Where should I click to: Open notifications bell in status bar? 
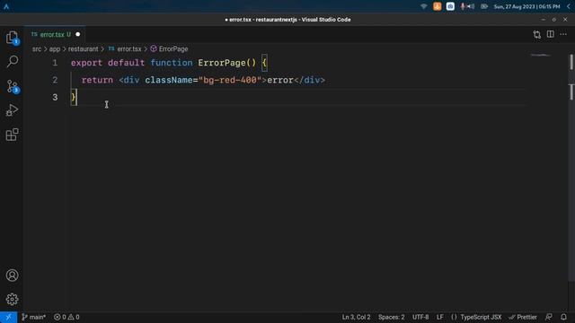[x=563, y=317]
